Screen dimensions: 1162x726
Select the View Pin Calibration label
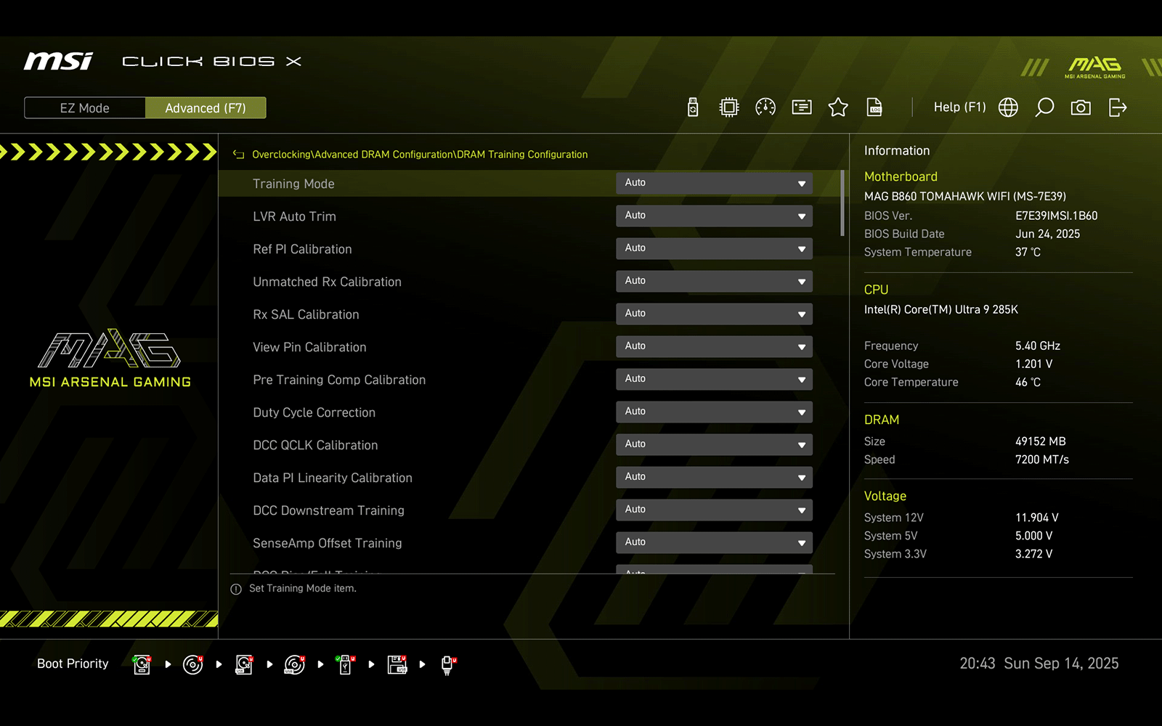309,347
